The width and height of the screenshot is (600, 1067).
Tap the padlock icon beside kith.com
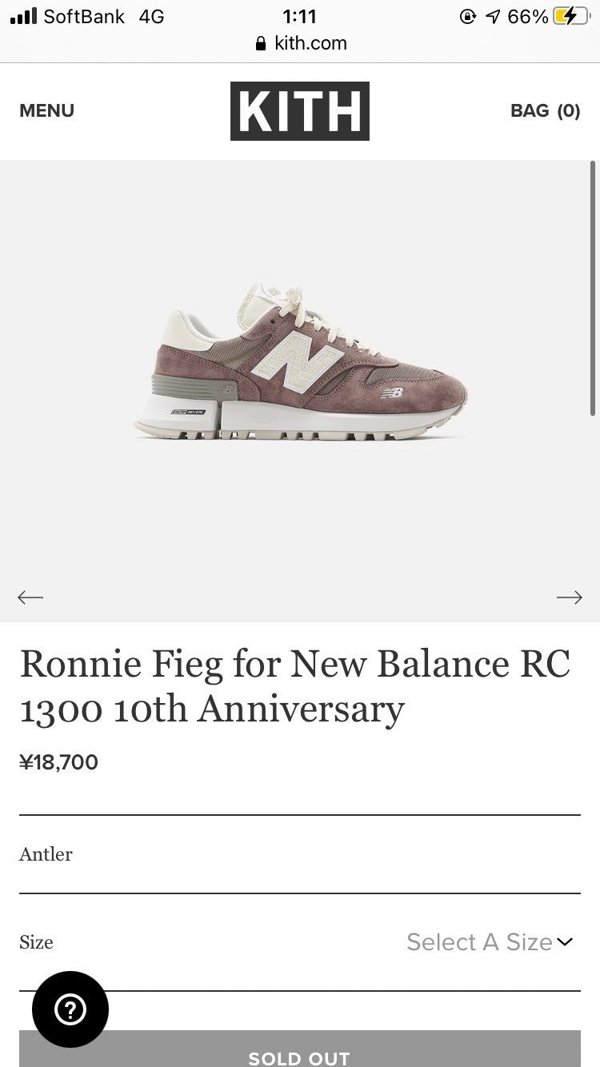pyautogui.click(x=260, y=44)
